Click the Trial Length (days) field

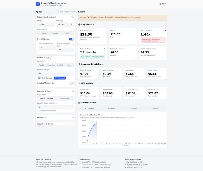(x=47, y=48)
